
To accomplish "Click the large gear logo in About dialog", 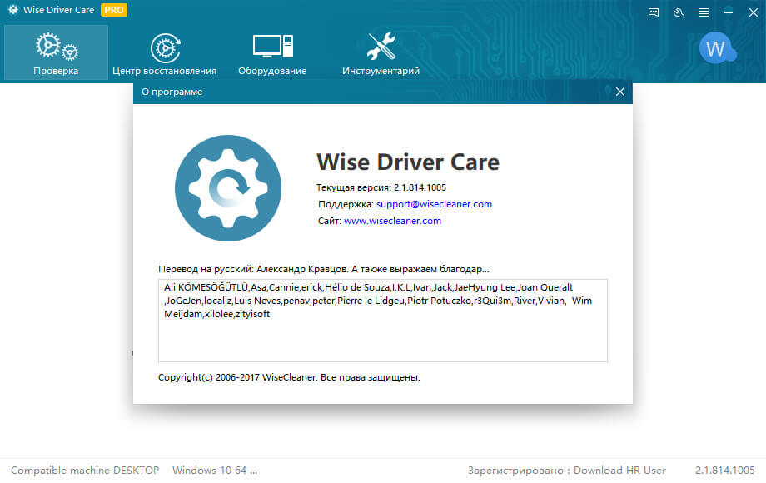I will (x=228, y=188).
